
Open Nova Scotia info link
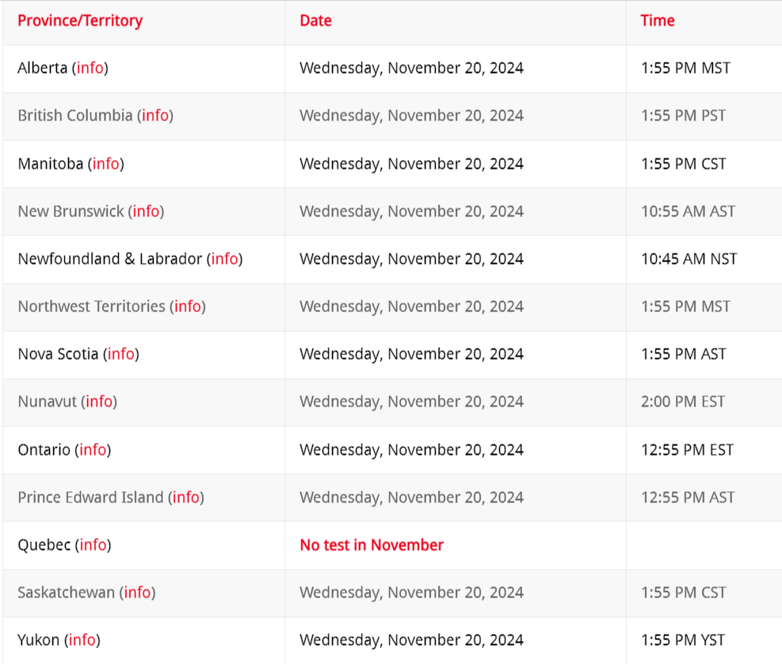(x=120, y=354)
